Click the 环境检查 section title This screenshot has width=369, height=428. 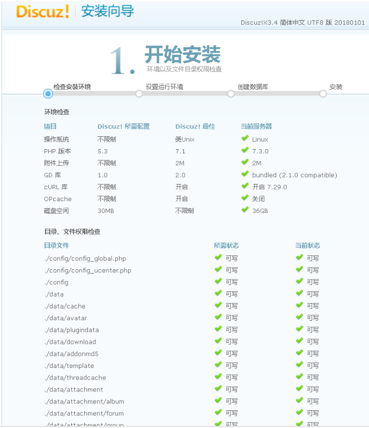click(x=57, y=112)
